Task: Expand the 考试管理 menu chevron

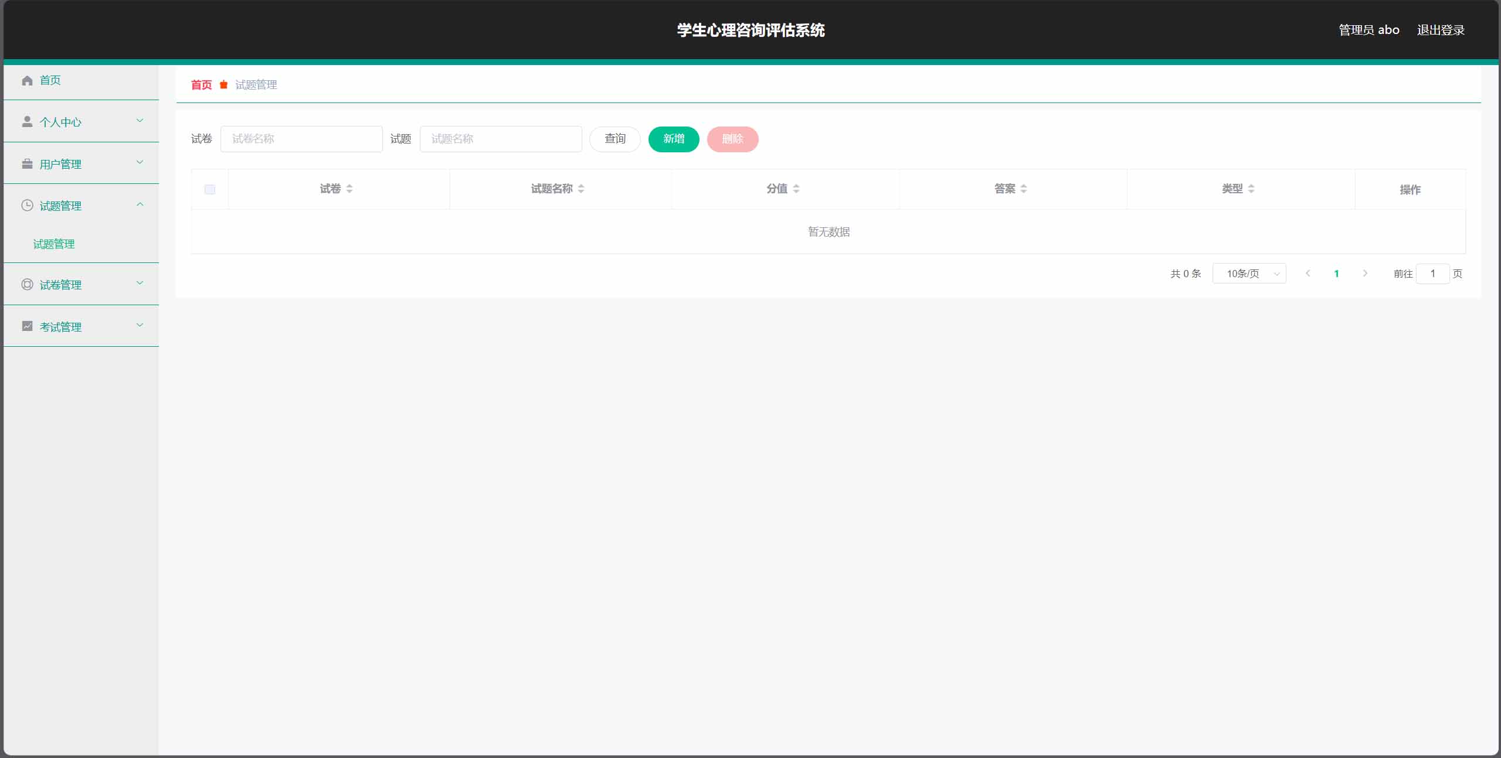Action: tap(140, 325)
